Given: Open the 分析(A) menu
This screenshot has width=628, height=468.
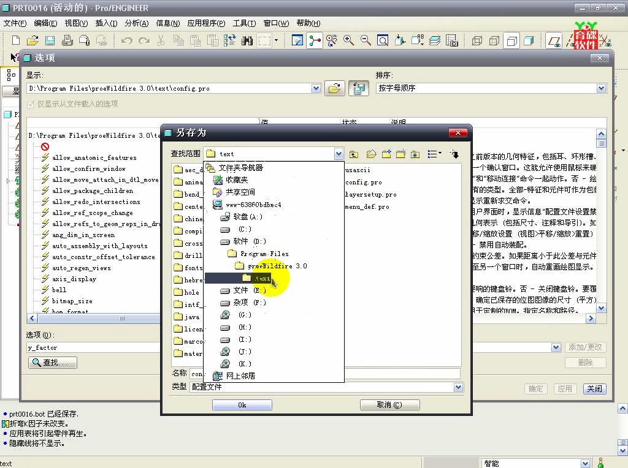Looking at the screenshot, I should click(x=137, y=23).
